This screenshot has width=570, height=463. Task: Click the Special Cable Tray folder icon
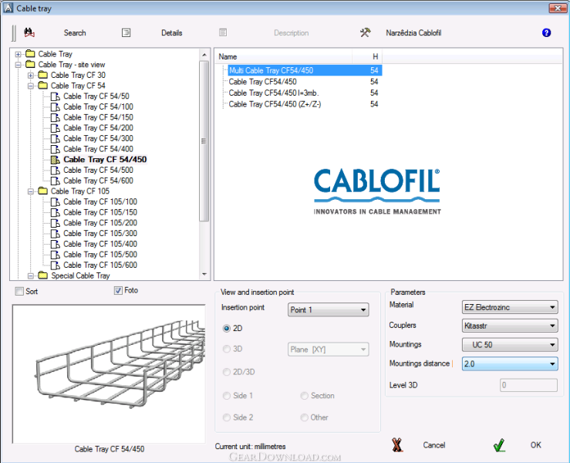click(43, 275)
